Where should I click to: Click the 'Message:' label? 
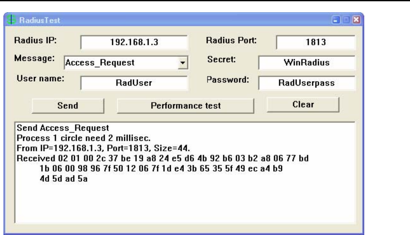[x=34, y=58]
